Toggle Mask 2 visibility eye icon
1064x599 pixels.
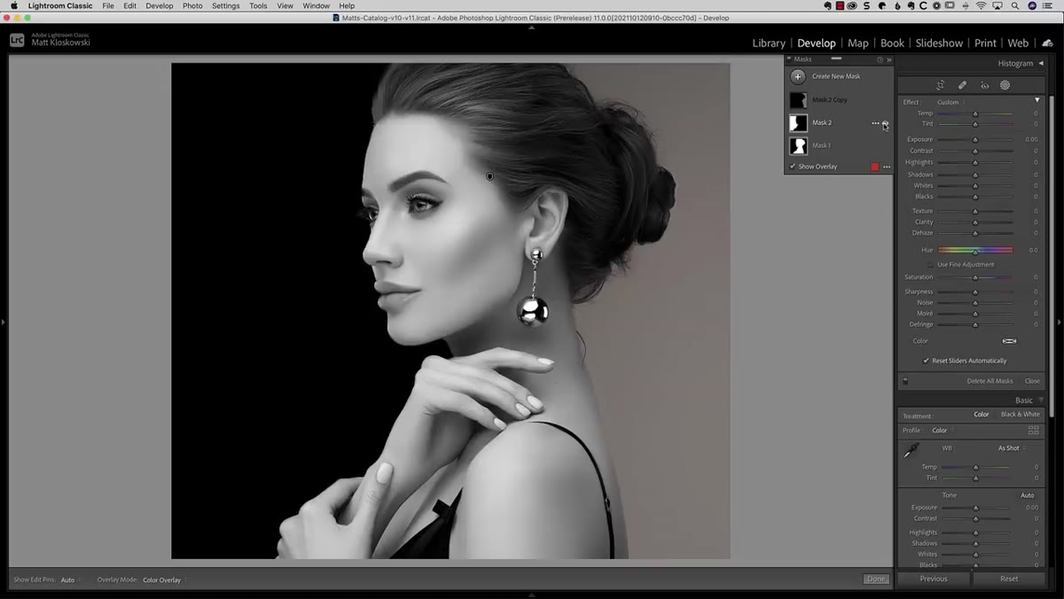(x=885, y=124)
